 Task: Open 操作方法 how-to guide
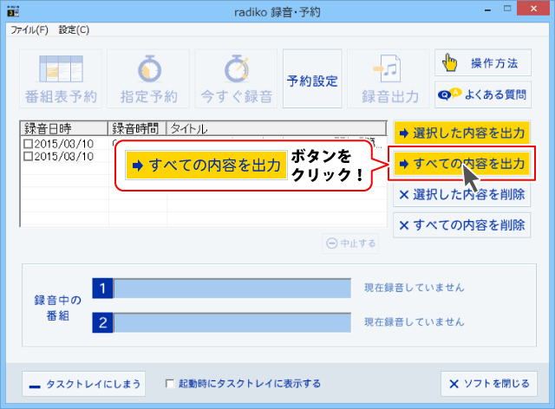pos(483,62)
